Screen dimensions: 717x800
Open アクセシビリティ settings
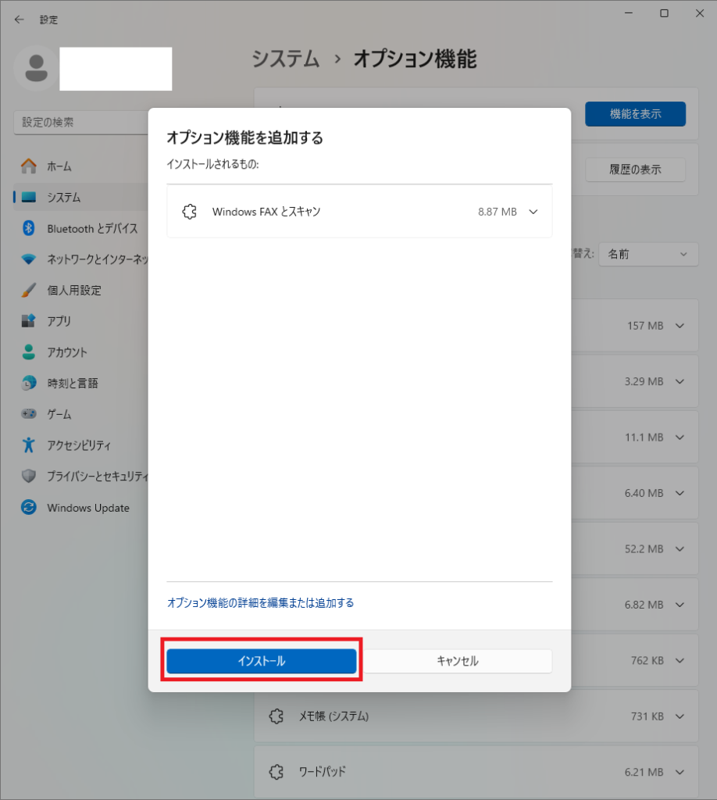point(80,445)
